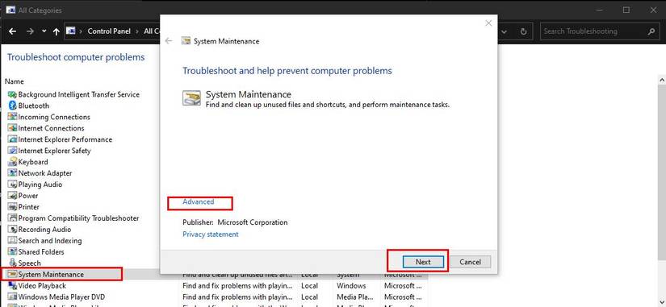
Task: Click the Power troubleshooter icon
Action: click(12, 196)
